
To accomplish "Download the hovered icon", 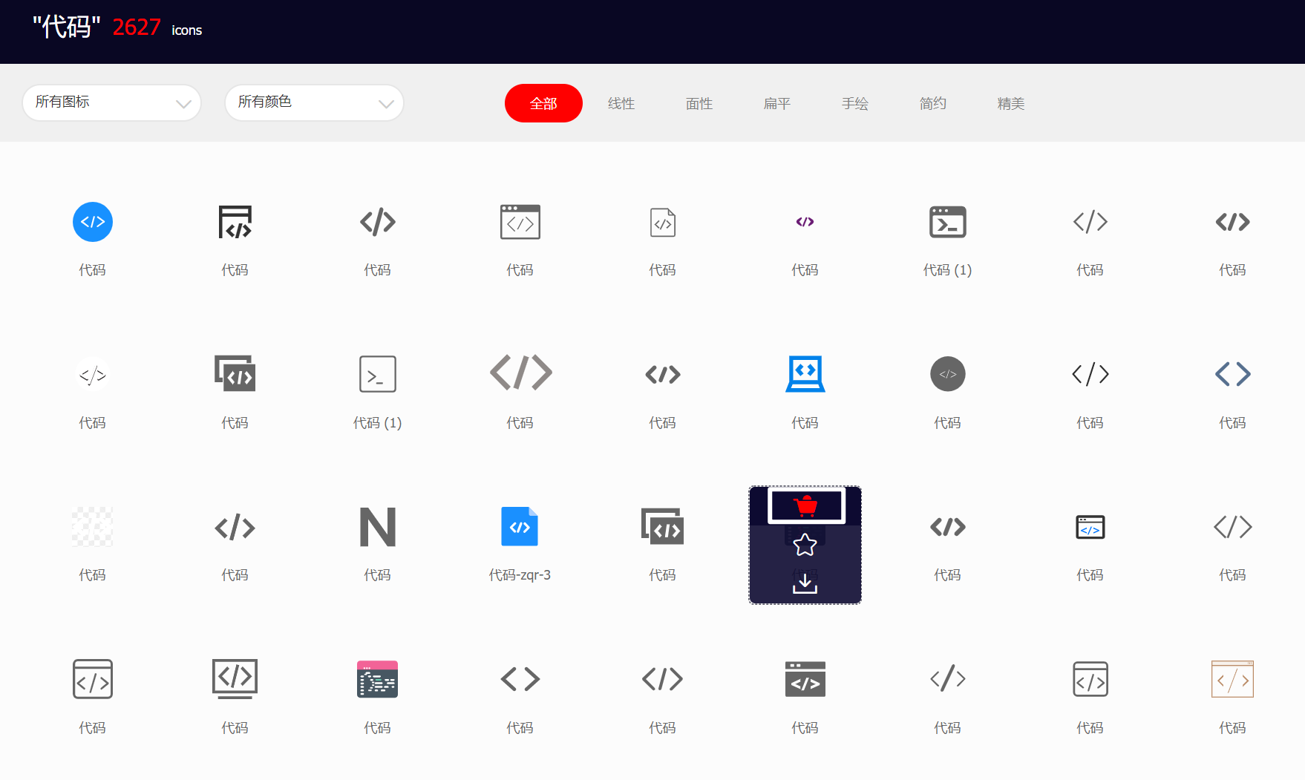I will [805, 584].
